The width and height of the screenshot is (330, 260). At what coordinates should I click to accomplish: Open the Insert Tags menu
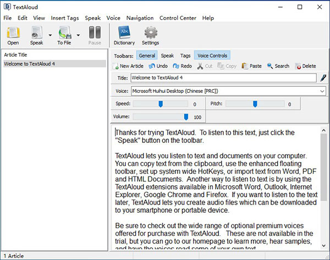tap(65, 18)
